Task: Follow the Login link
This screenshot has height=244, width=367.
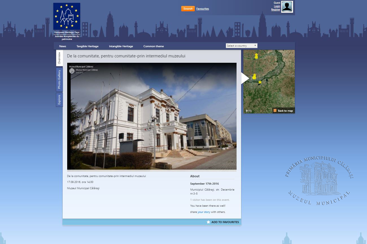Action: [277, 6]
